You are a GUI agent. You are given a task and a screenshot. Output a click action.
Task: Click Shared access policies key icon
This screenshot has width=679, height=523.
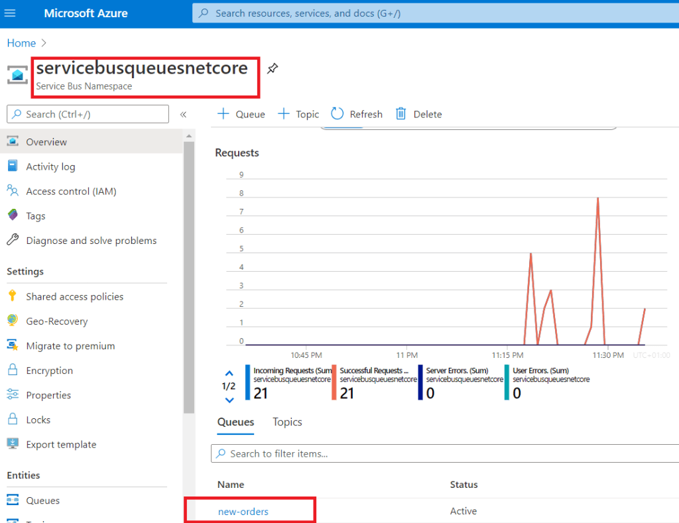coord(13,296)
